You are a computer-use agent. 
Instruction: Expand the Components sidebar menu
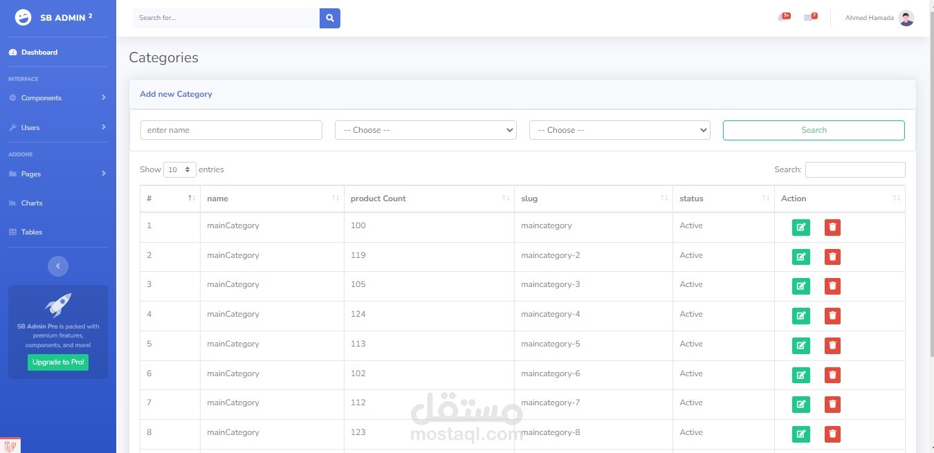pos(58,98)
